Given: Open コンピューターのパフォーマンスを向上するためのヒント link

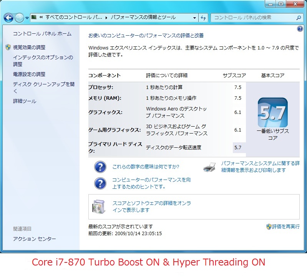Looking at the screenshot, I should 151,183.
